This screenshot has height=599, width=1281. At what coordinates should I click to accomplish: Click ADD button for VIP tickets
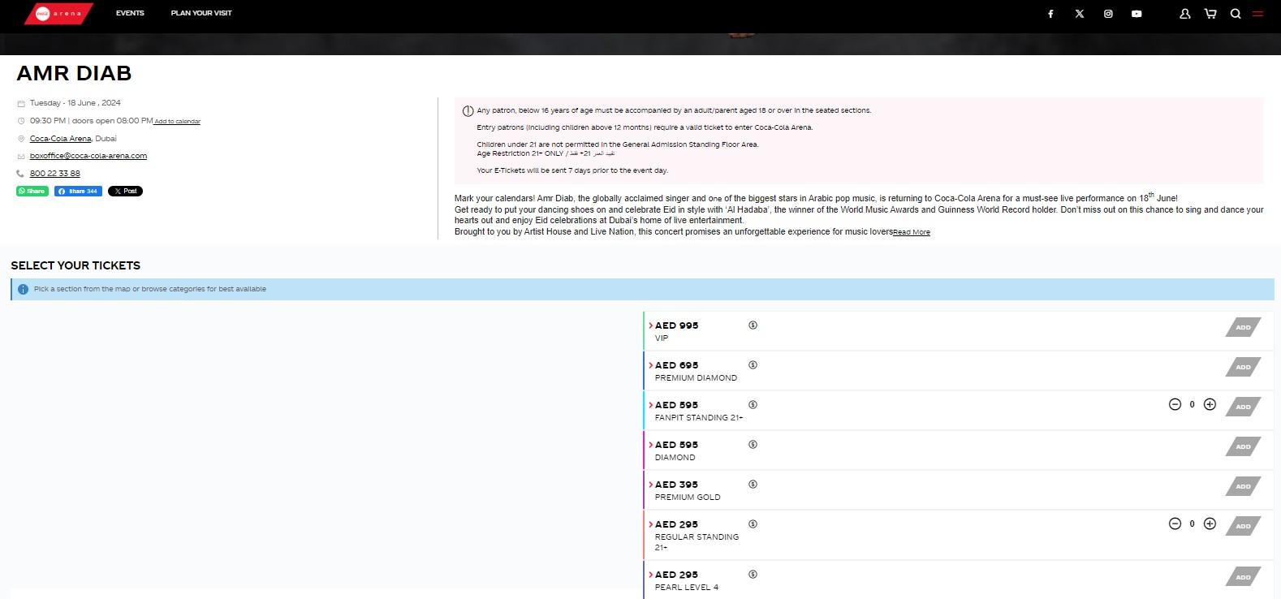[x=1243, y=327]
